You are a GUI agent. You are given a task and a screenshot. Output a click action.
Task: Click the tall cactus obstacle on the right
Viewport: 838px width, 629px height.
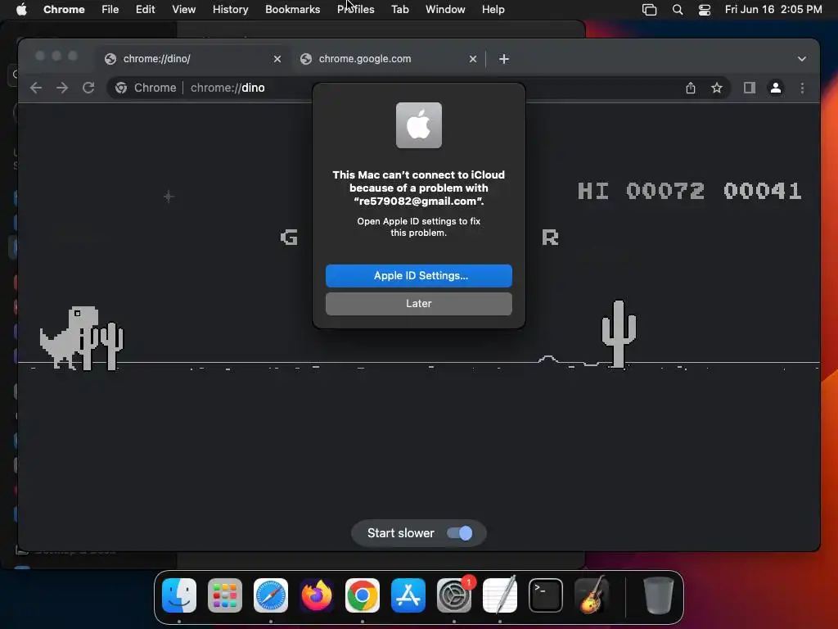[619, 334]
